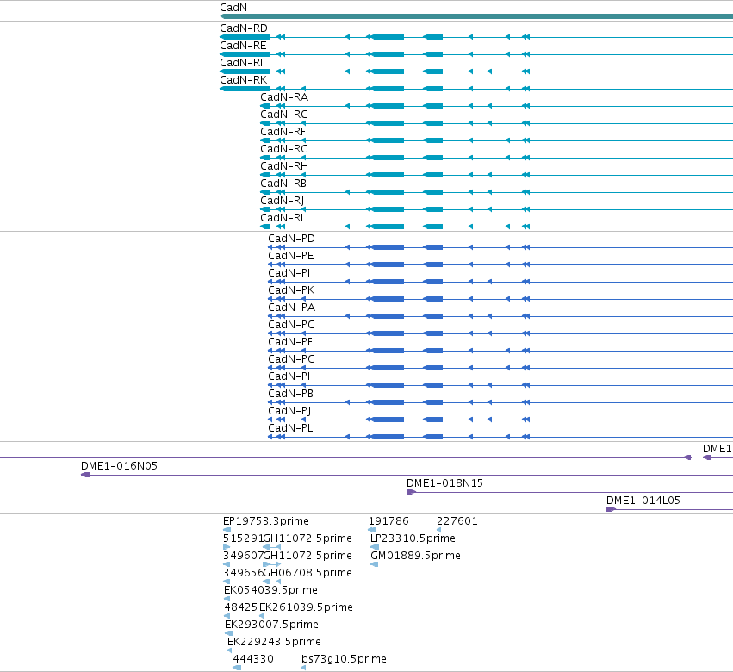
Task: Click the CadN-PB protein label
Action: pyautogui.click(x=291, y=394)
